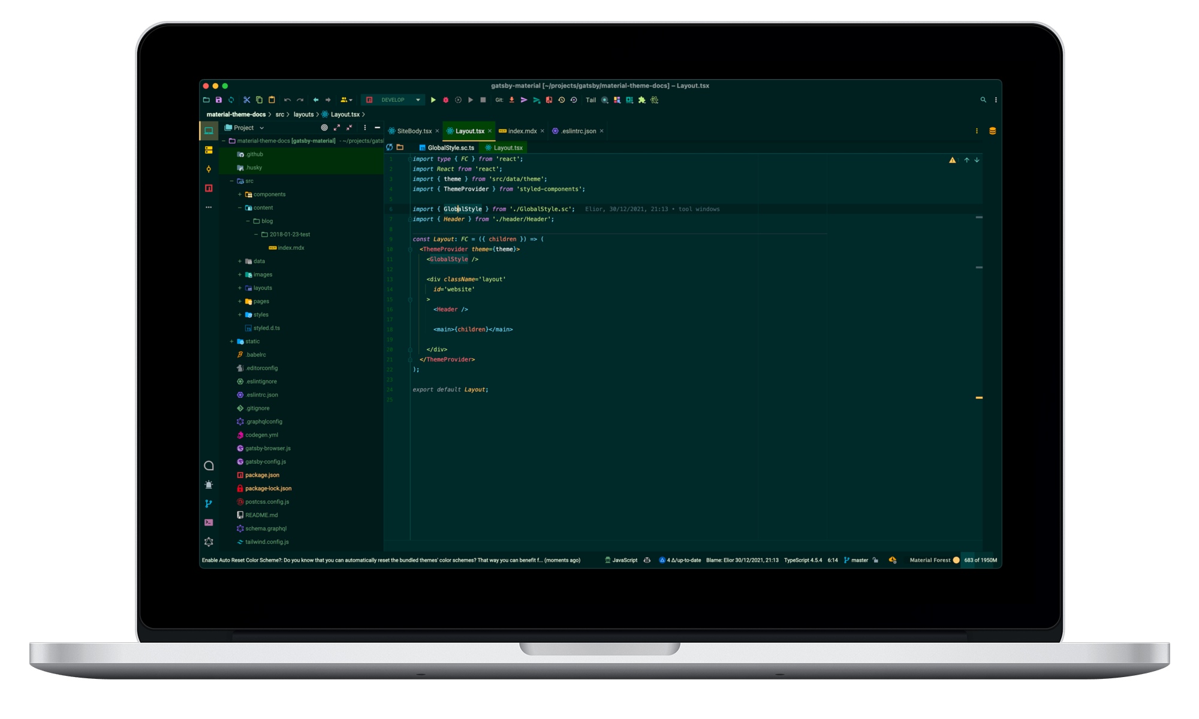Image resolution: width=1199 pixels, height=719 pixels.
Task: Select index.mdx in project tree
Action: 287,248
